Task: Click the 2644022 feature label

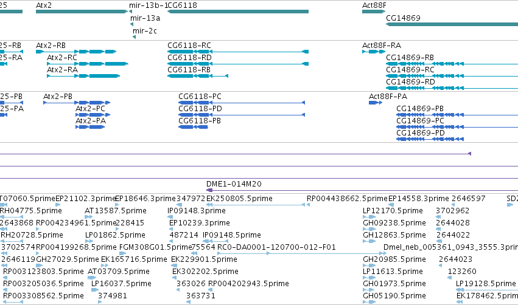Action: click(x=453, y=235)
